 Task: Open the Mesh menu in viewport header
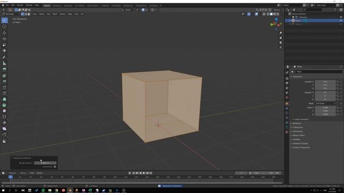tap(55, 14)
